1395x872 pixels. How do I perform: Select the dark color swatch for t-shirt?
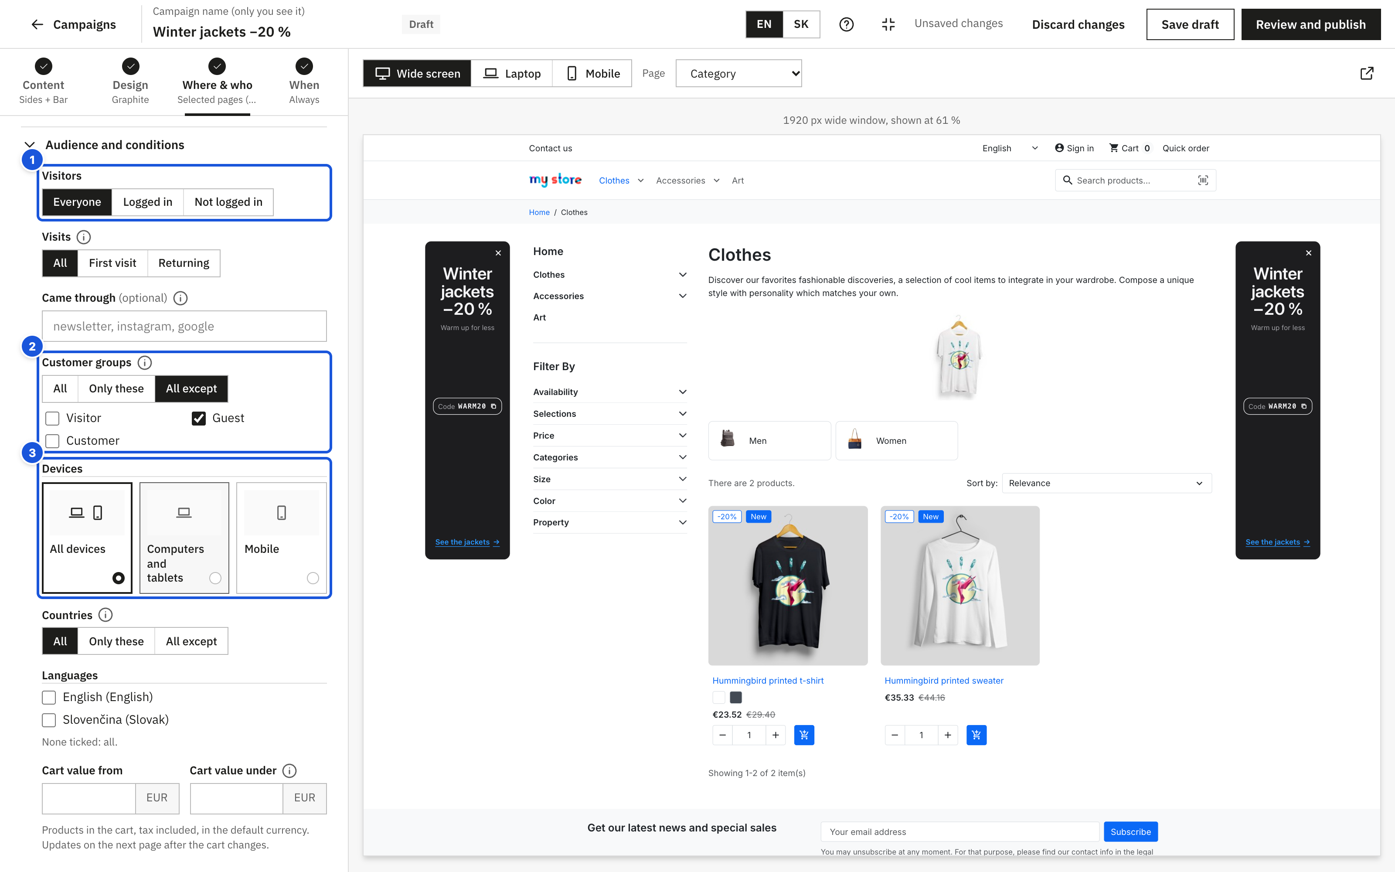coord(735,697)
